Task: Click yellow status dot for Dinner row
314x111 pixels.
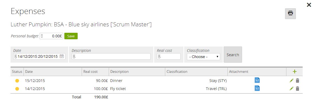Action: pyautogui.click(x=17, y=81)
